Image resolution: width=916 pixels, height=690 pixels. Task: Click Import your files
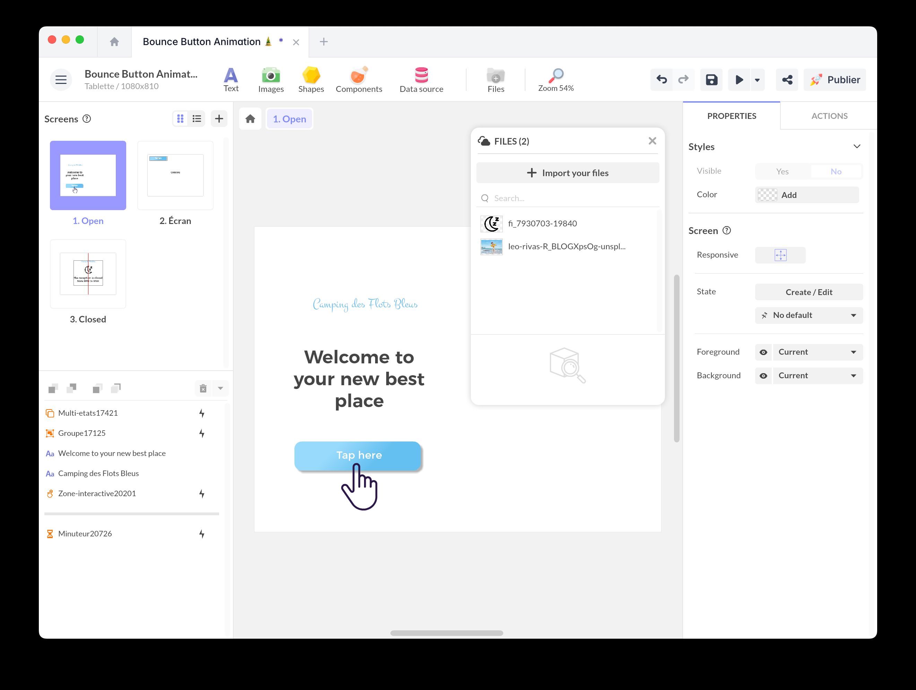click(x=567, y=173)
